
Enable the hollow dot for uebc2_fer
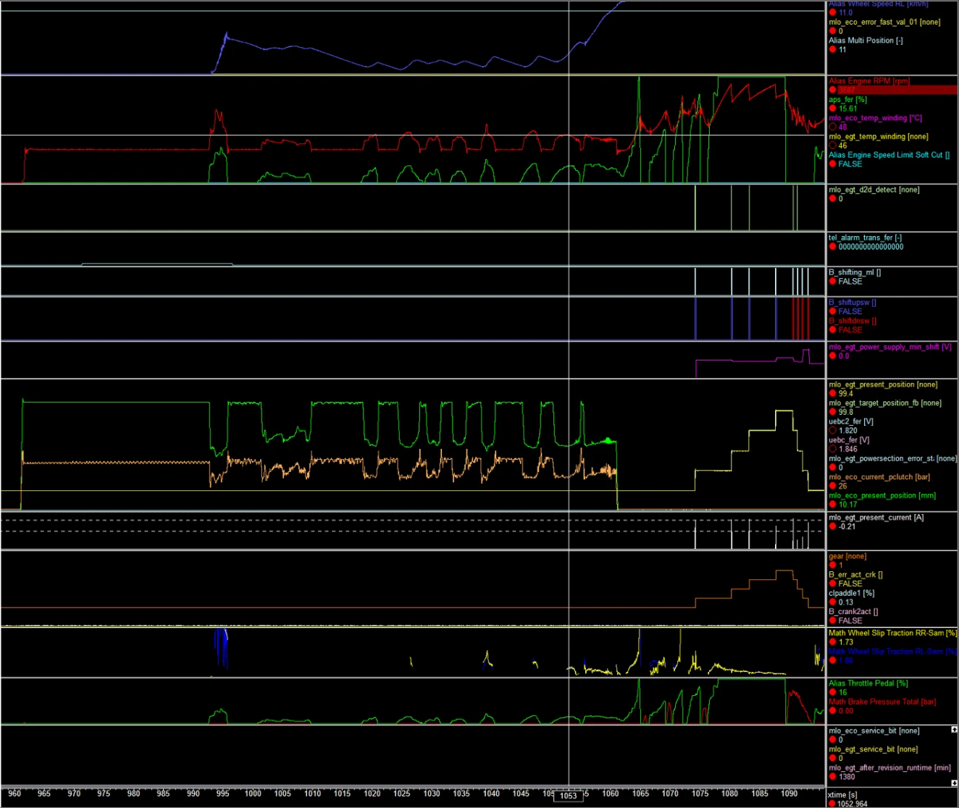(x=832, y=430)
